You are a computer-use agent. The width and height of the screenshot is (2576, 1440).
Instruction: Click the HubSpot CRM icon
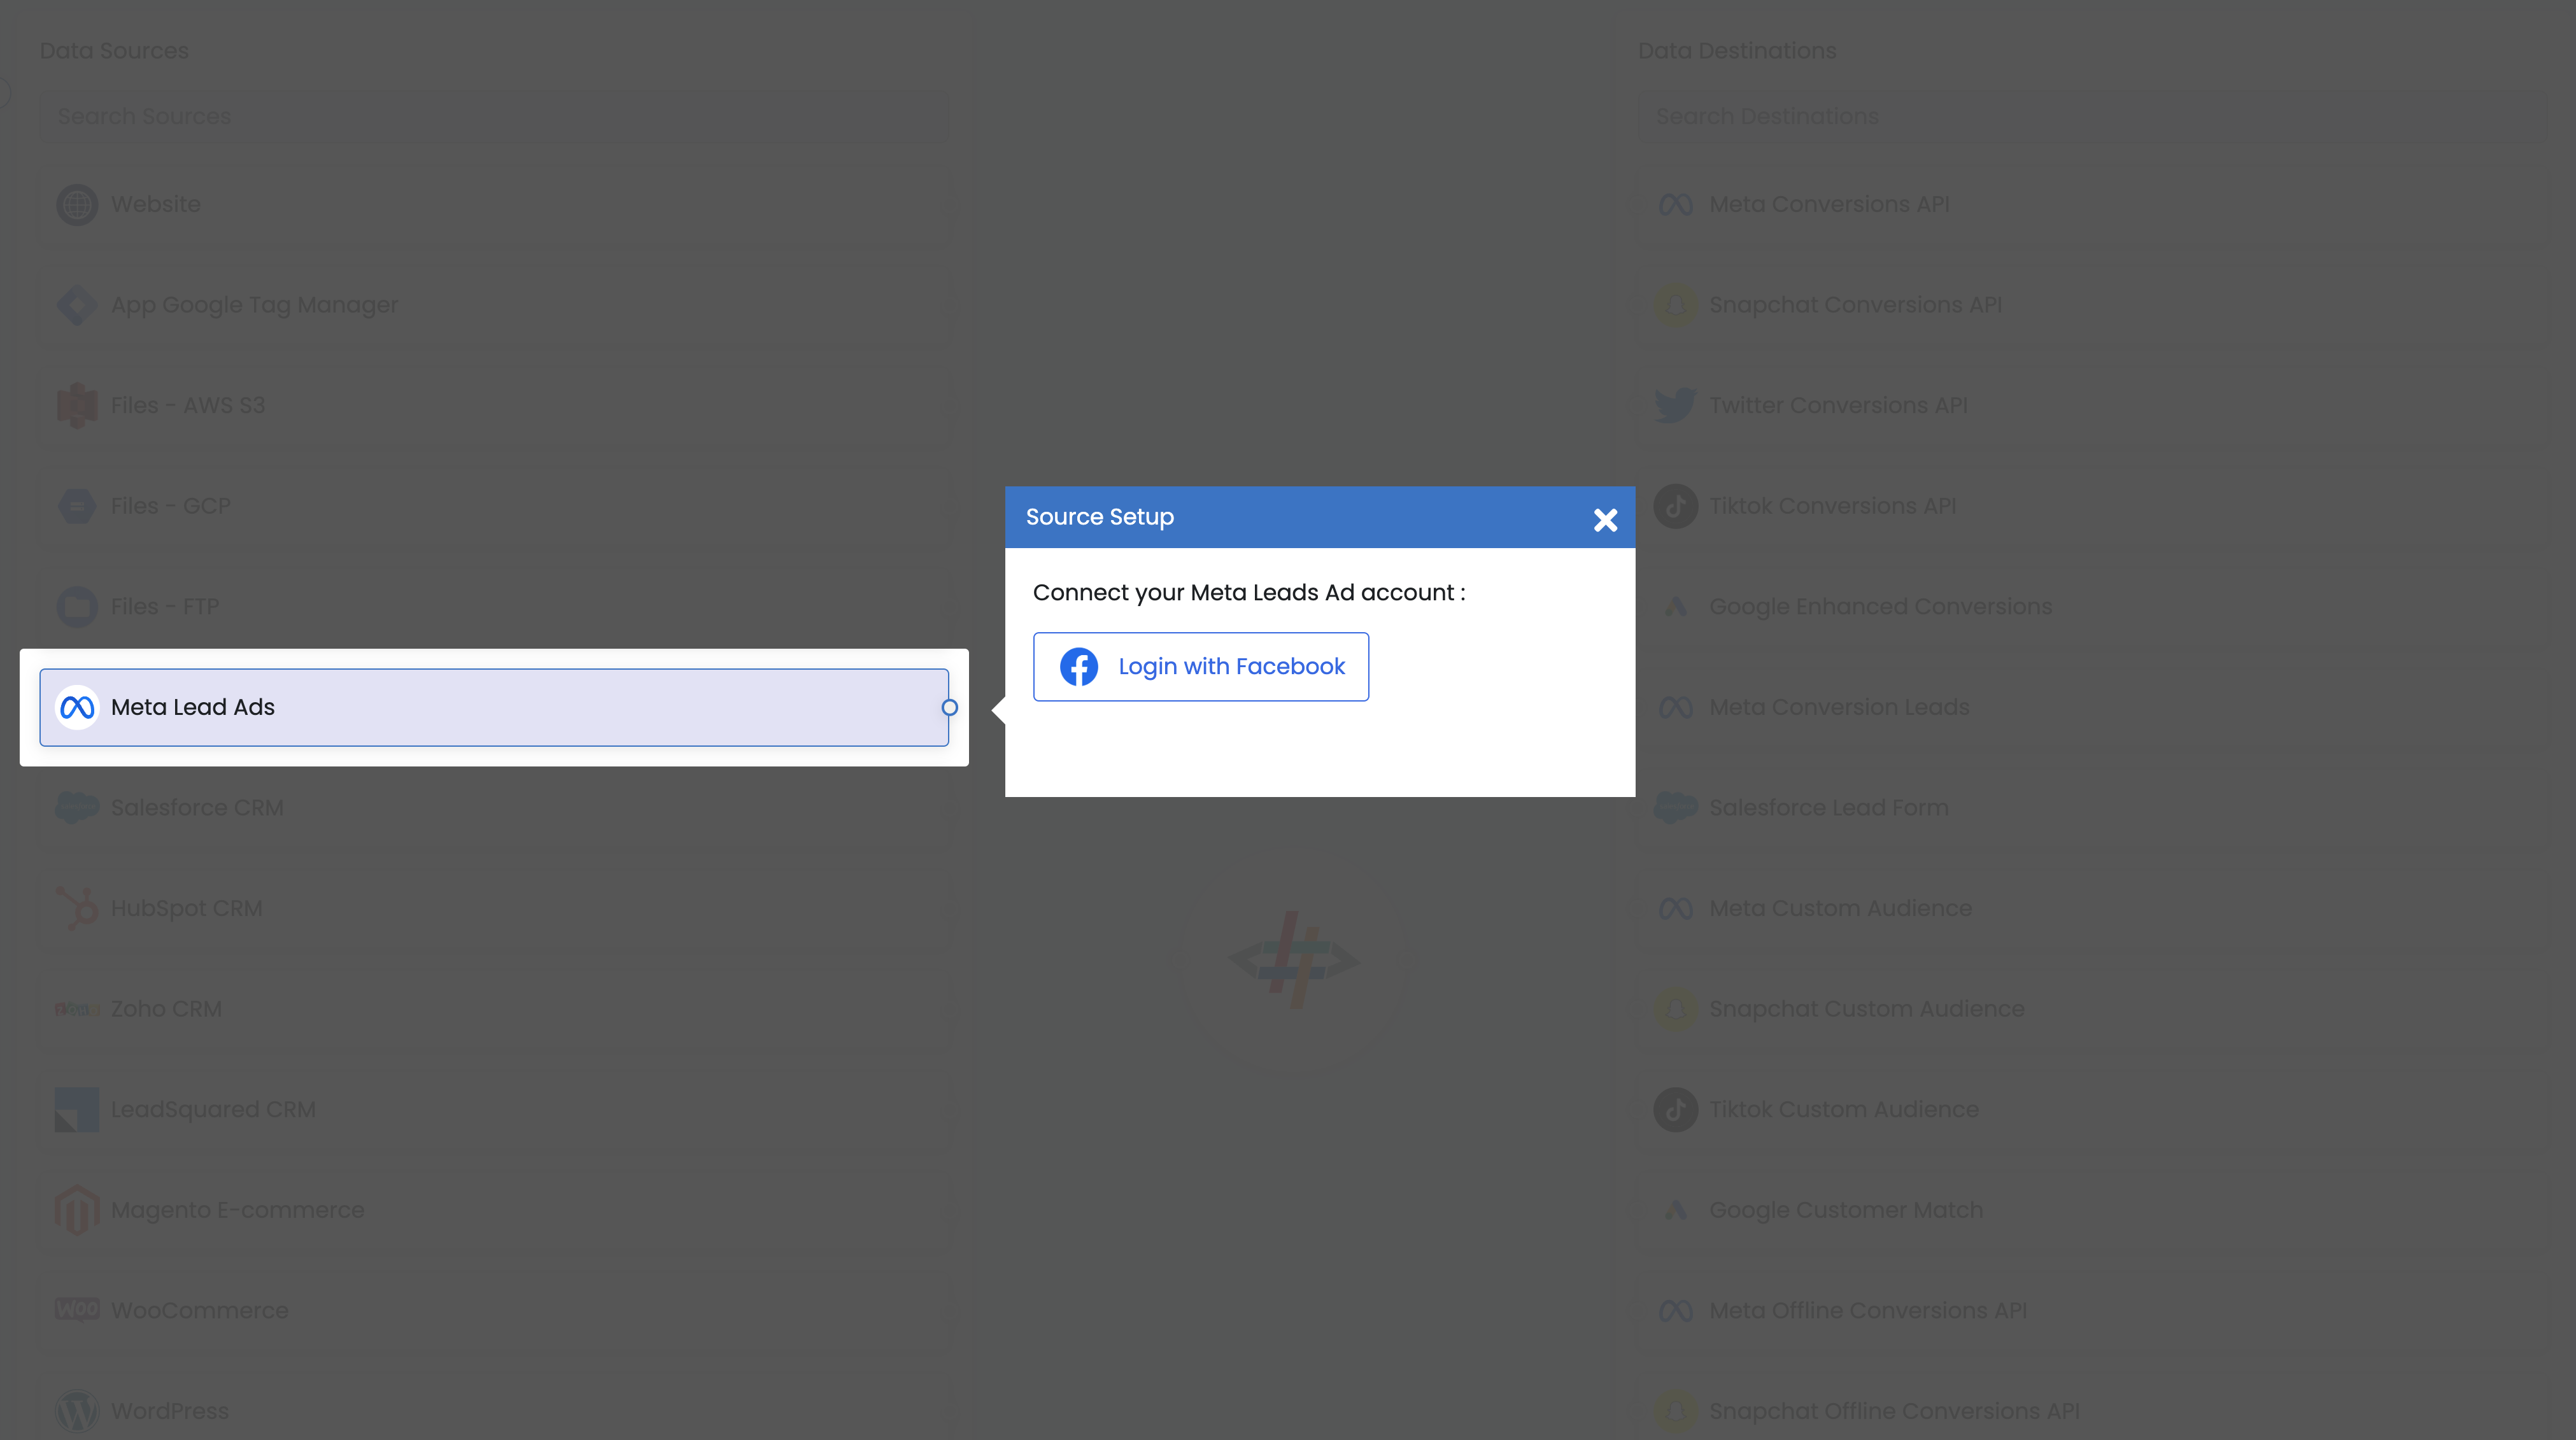tap(77, 908)
